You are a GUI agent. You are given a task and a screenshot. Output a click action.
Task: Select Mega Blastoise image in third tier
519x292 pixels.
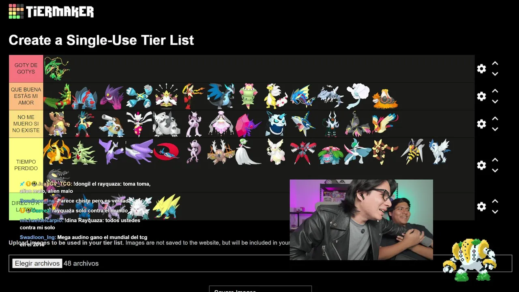pos(112,125)
